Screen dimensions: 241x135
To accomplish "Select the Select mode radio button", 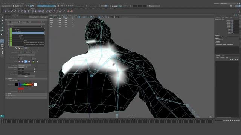I will [25, 51].
